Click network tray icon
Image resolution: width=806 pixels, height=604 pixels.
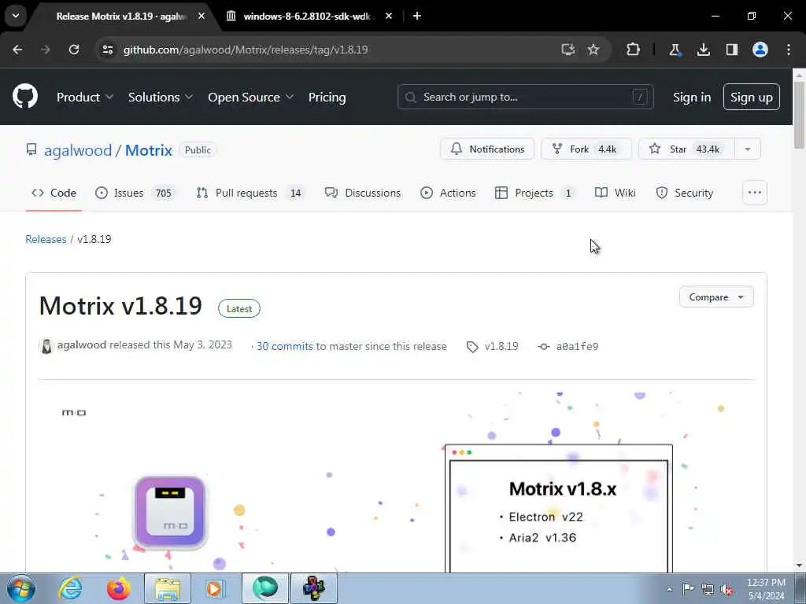[x=708, y=589]
